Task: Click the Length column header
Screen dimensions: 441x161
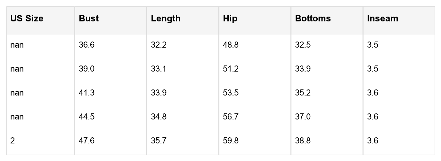Action: click(x=166, y=19)
